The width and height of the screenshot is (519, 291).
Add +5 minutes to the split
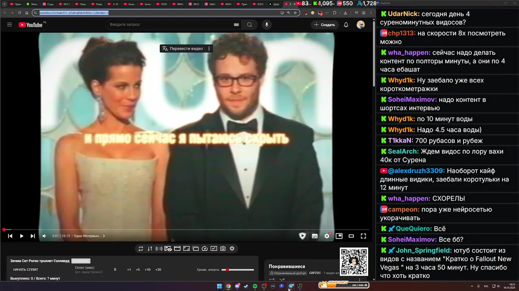138,270
